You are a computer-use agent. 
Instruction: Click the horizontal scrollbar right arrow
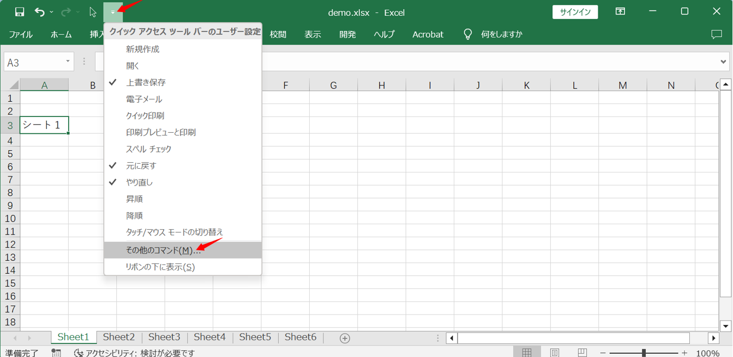[713, 338]
